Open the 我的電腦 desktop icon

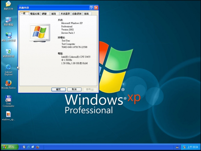pos(8,21)
